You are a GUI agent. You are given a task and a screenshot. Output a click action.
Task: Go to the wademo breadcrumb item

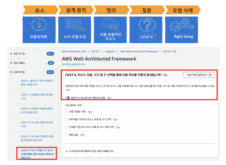pos(110,52)
